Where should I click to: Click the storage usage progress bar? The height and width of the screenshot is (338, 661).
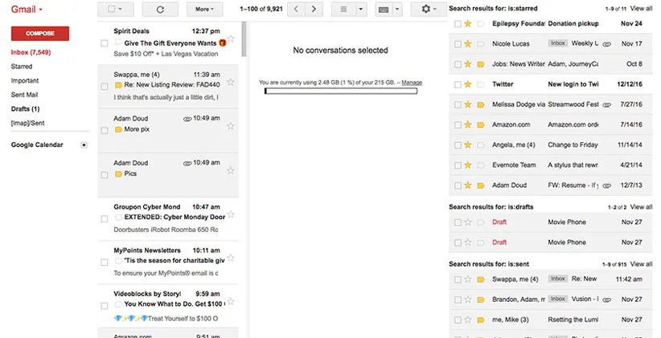coord(341,91)
